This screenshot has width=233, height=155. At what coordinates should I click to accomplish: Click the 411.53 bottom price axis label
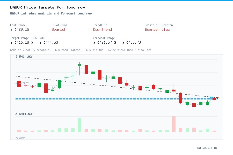pyautogui.click(x=24, y=114)
